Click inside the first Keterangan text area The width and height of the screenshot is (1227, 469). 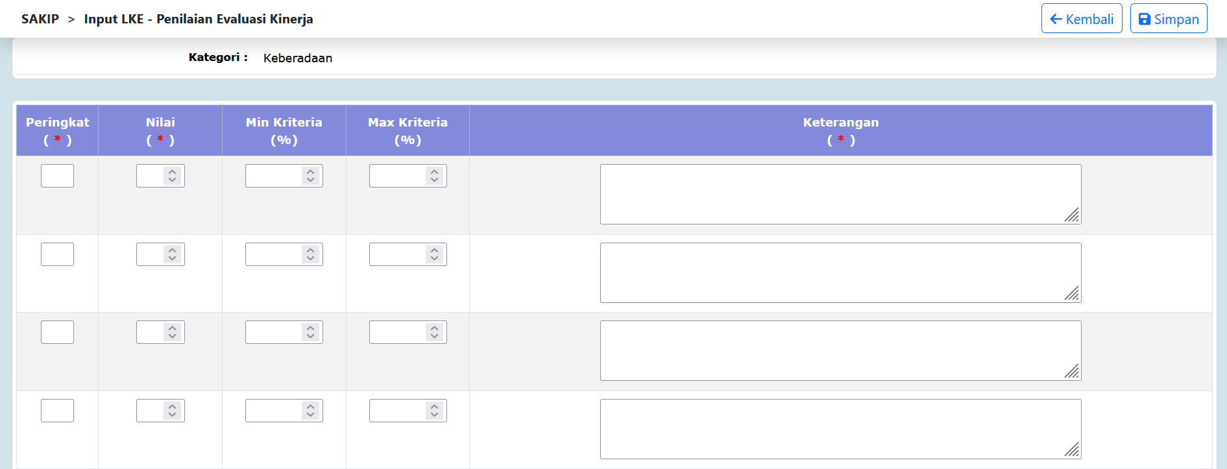837,193
